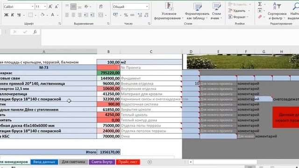Open the borders dropdown arrow

pyautogui.click(x=36, y=15)
